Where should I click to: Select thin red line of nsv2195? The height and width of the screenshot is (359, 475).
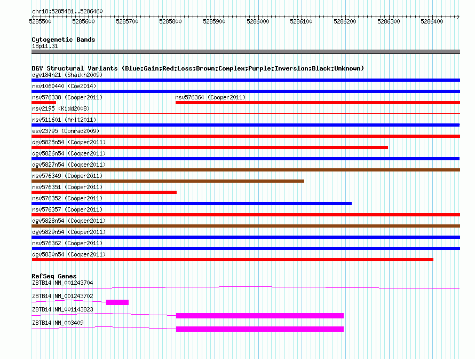click(x=246, y=113)
